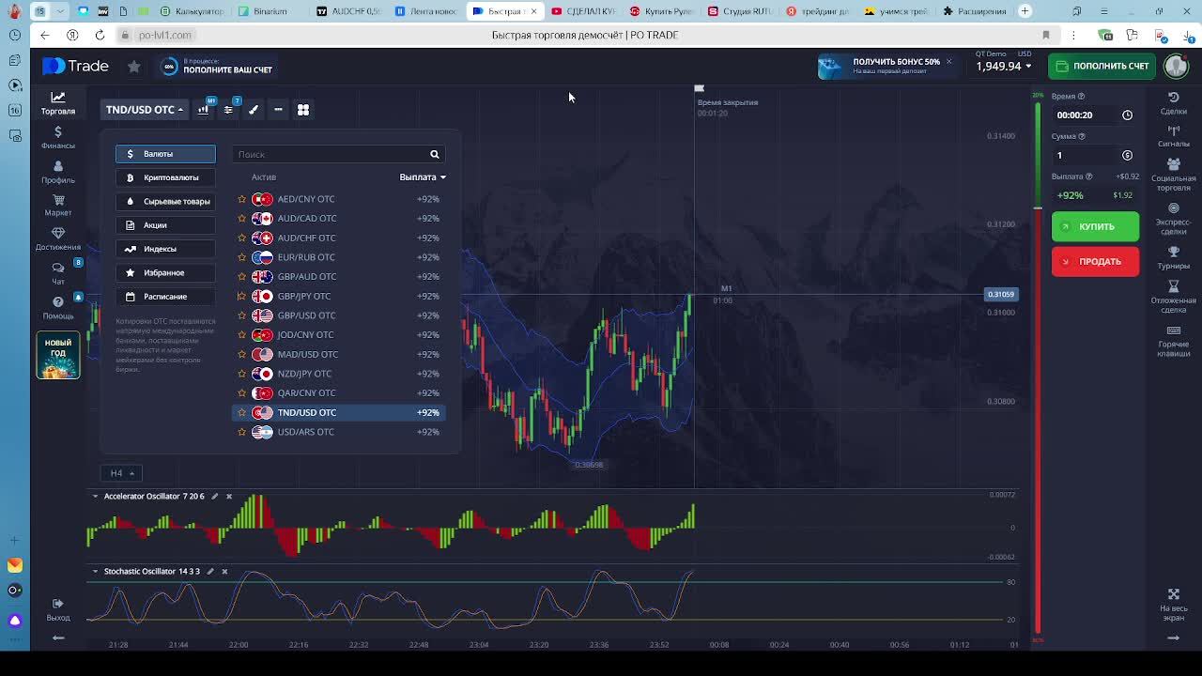Screen dimensions: 1202x676
Task: Select the Индексы indices category
Action: click(x=165, y=249)
